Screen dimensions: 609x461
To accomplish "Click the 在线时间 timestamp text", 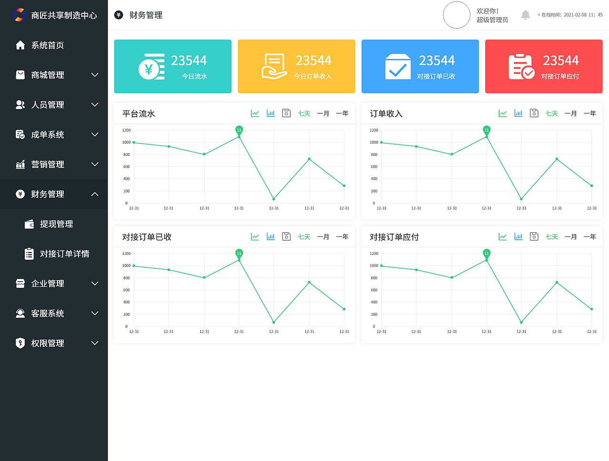I will point(572,15).
